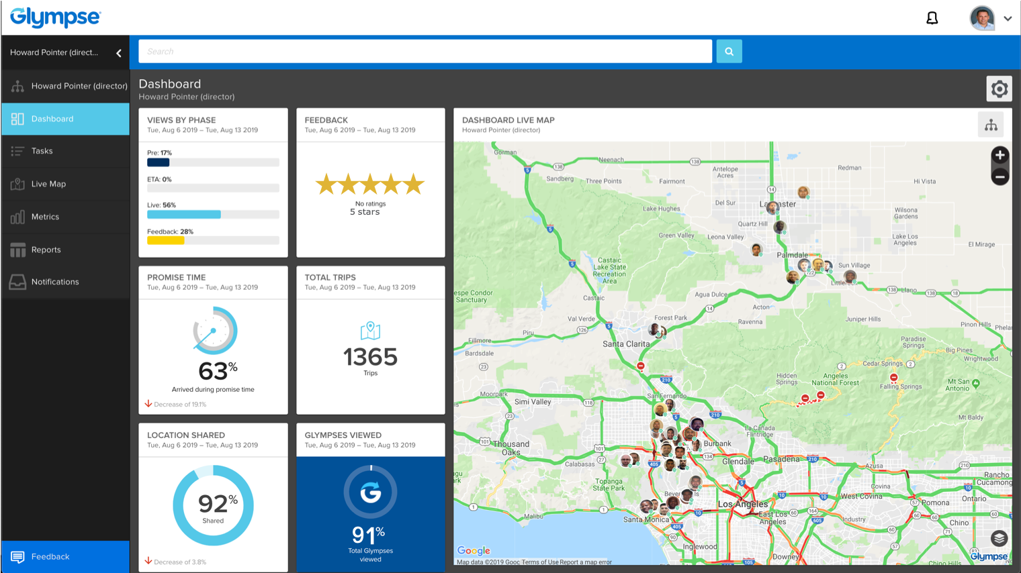Click 'Decrease of 3.8%' in Location Shared card
This screenshot has height=573, width=1021.
pyautogui.click(x=180, y=562)
